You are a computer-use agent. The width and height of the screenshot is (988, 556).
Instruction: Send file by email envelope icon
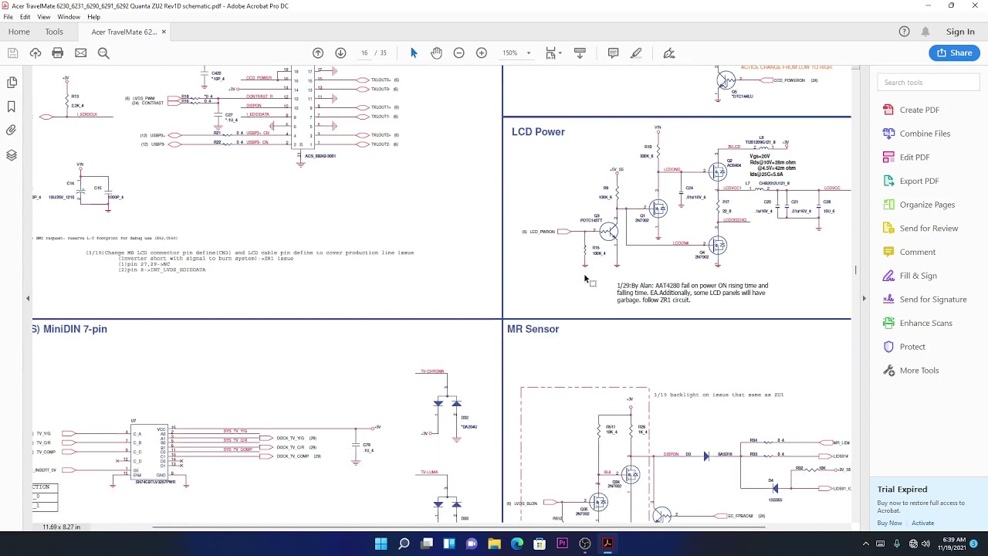click(x=80, y=53)
